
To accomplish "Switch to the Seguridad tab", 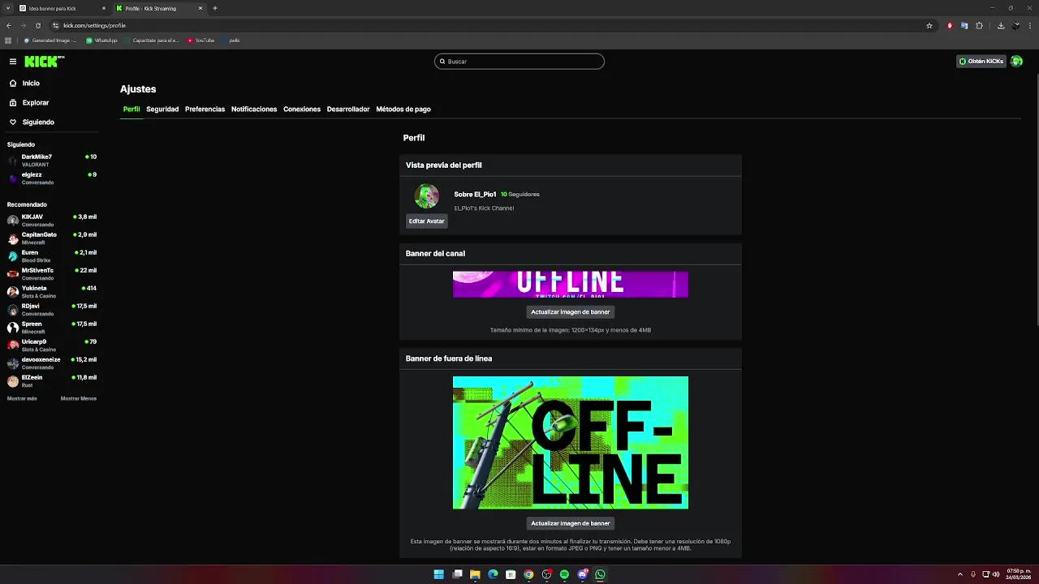I will 162,109.
